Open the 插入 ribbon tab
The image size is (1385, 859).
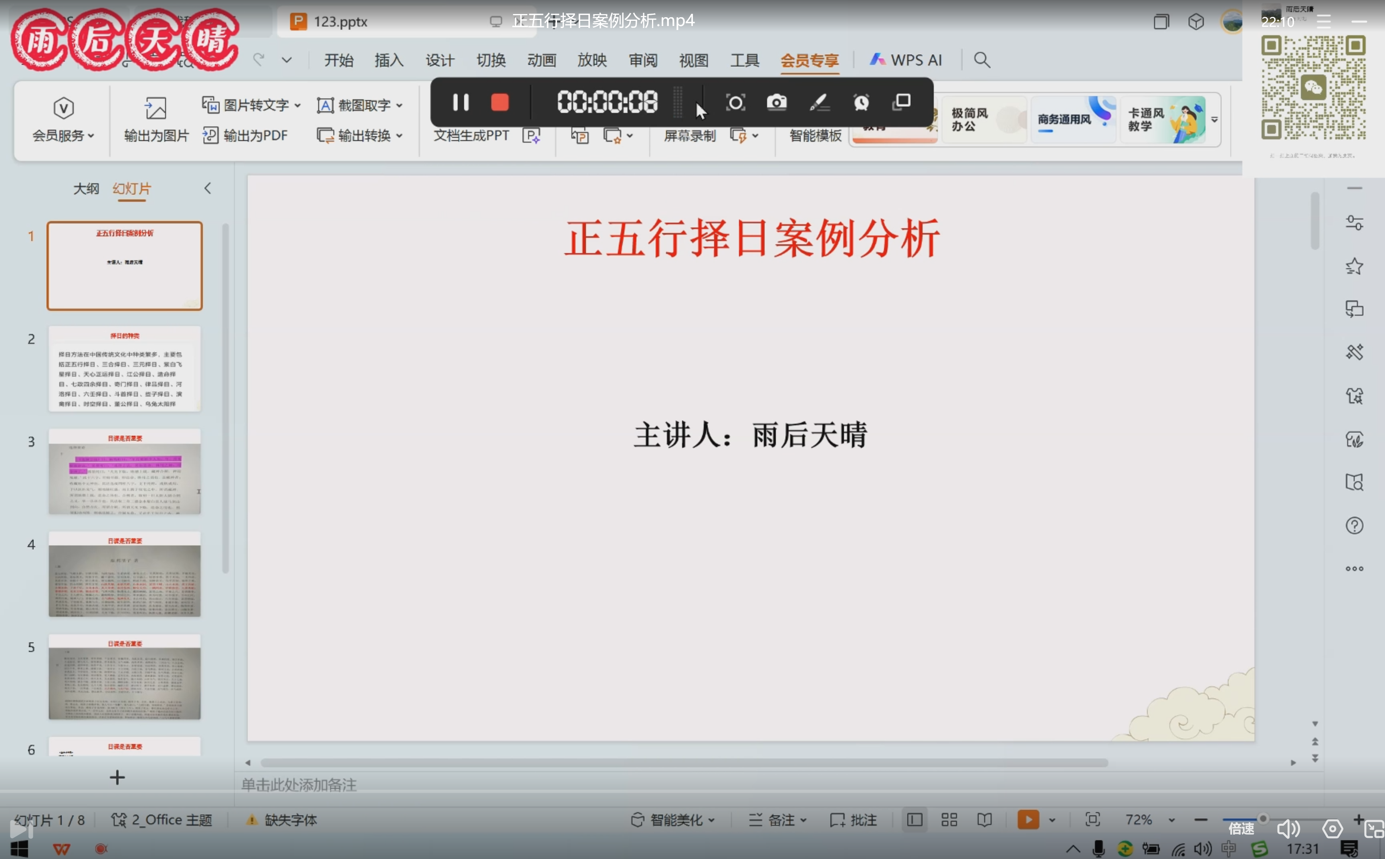coord(389,60)
